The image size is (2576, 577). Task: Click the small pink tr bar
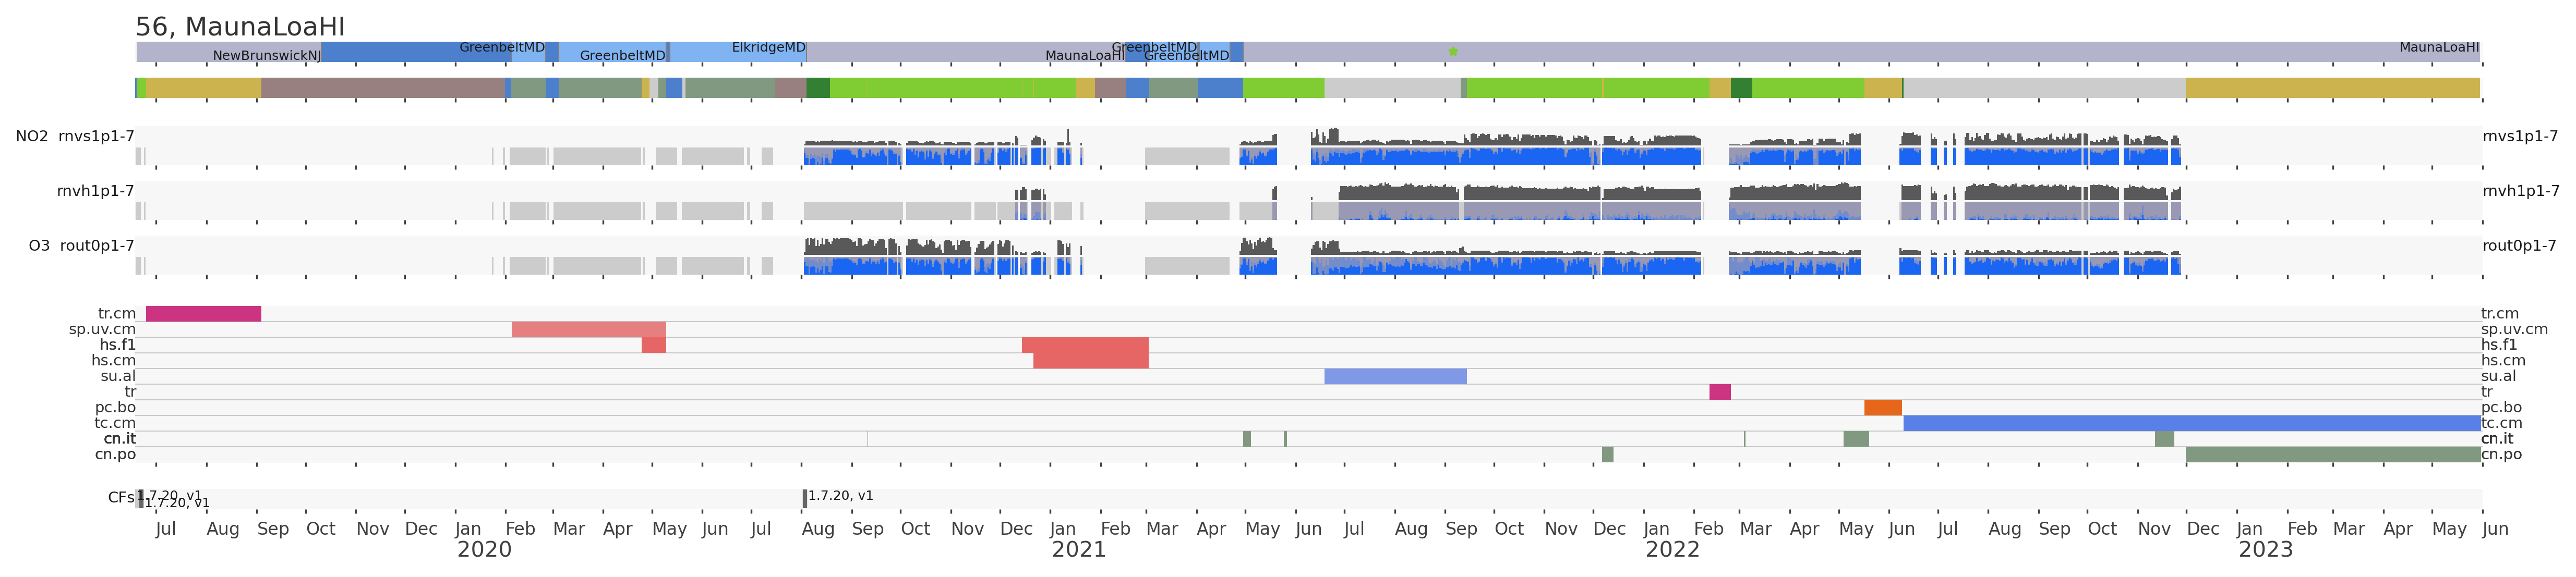(x=1719, y=392)
